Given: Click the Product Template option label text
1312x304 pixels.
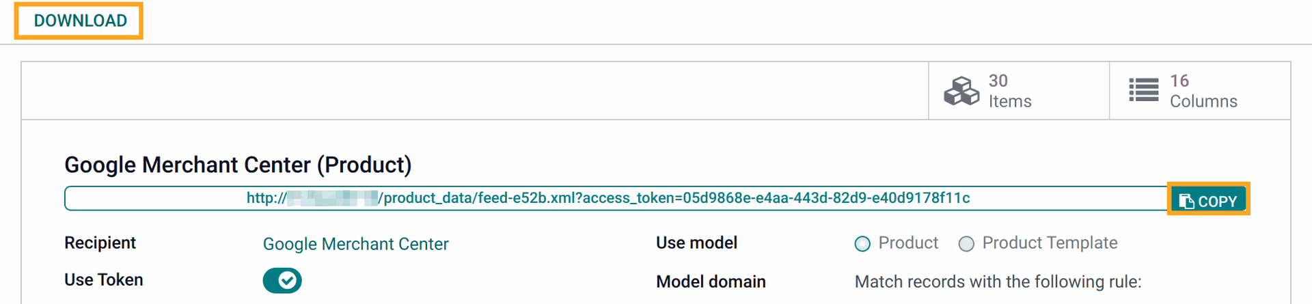Looking at the screenshot, I should click(1050, 243).
